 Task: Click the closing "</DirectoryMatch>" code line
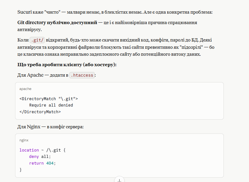pyautogui.click(x=40, y=111)
